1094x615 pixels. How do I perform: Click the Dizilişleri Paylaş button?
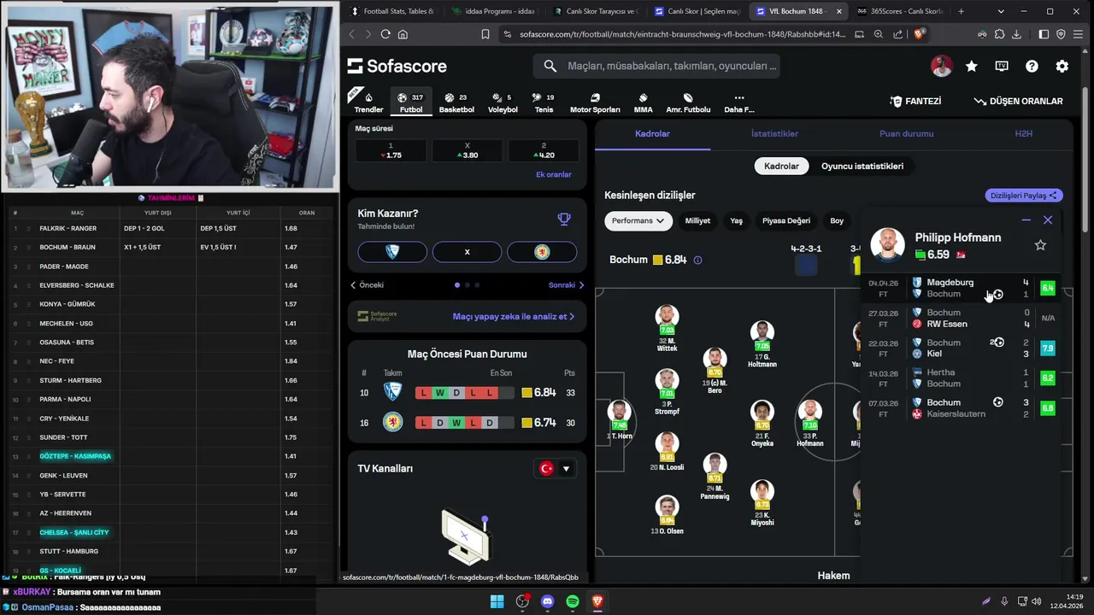tap(1024, 196)
